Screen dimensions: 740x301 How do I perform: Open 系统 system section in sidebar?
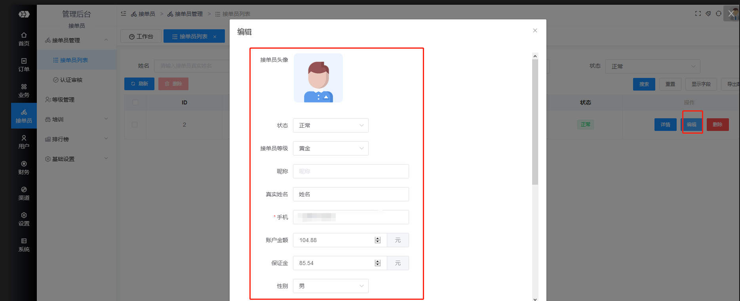(x=24, y=245)
